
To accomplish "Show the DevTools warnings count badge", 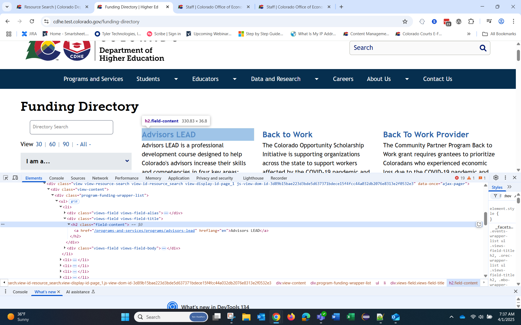I will pos(471,178).
